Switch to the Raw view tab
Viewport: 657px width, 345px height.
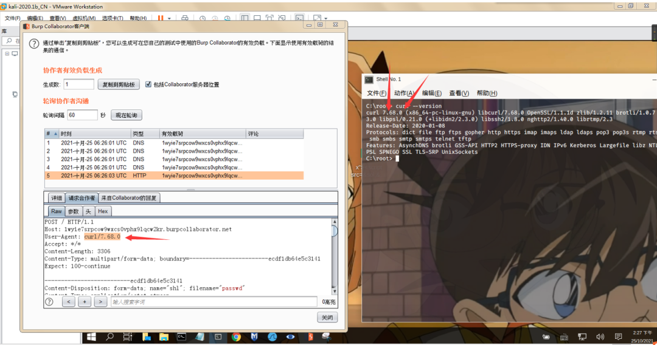point(56,211)
